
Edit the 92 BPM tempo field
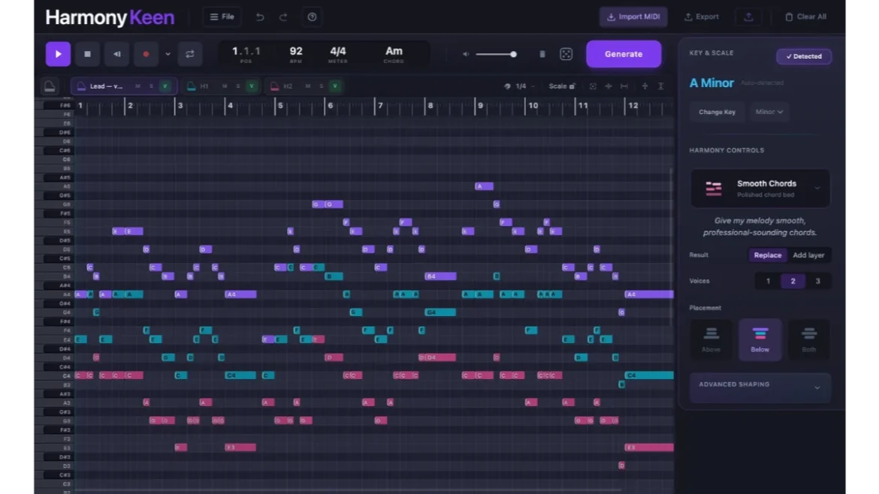tap(296, 54)
